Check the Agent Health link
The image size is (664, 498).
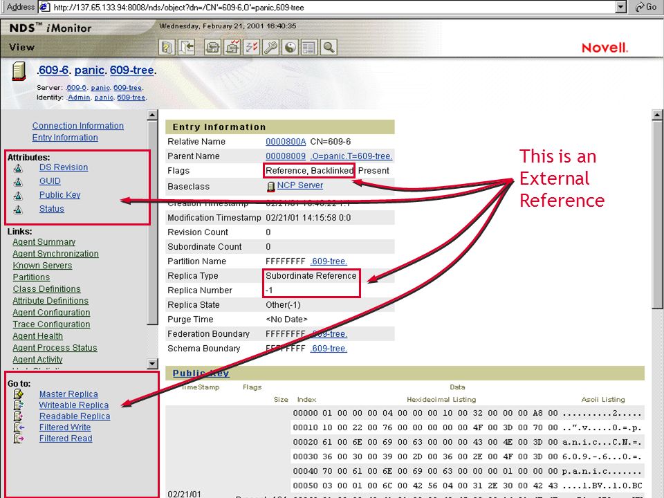coord(37,336)
